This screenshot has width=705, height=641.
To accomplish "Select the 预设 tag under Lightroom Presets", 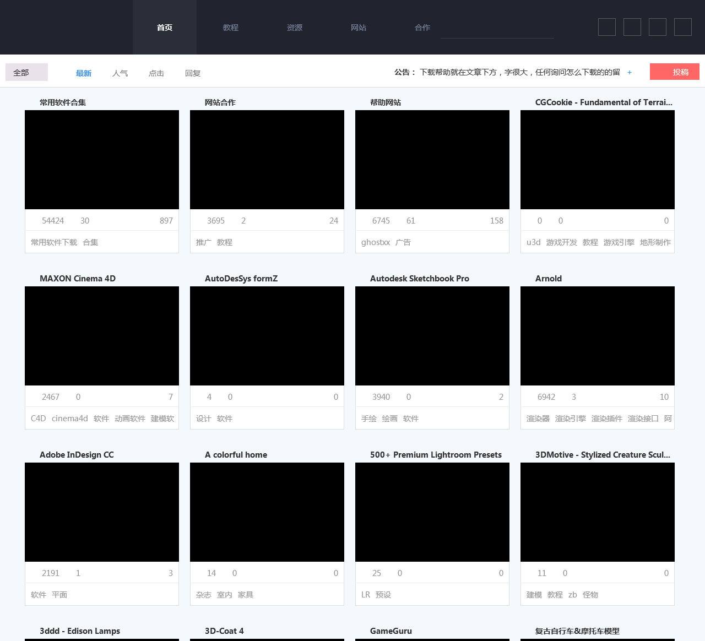I will tap(383, 595).
